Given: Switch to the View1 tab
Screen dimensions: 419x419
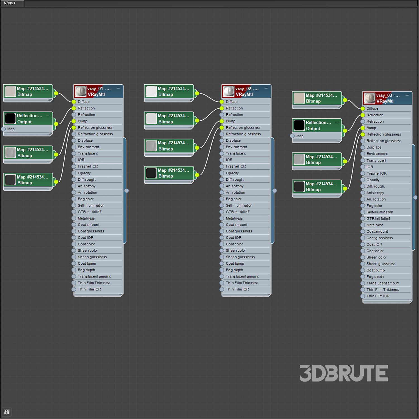Looking at the screenshot, I should 10,3.
